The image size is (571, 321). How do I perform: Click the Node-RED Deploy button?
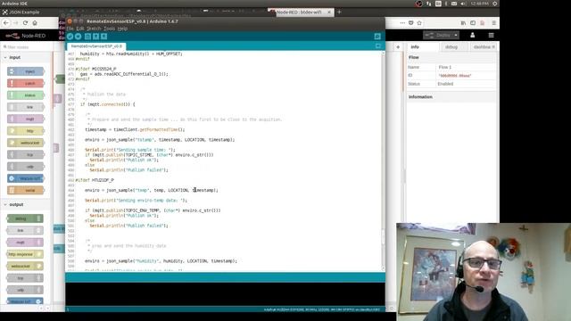point(438,36)
